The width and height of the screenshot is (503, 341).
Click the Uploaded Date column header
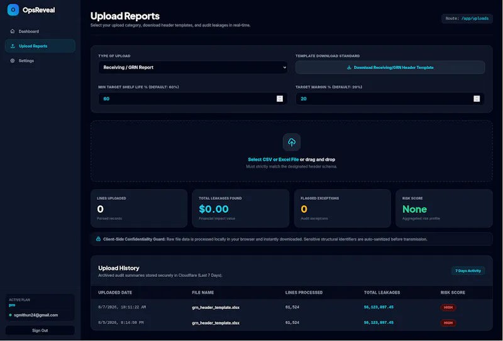pos(115,292)
